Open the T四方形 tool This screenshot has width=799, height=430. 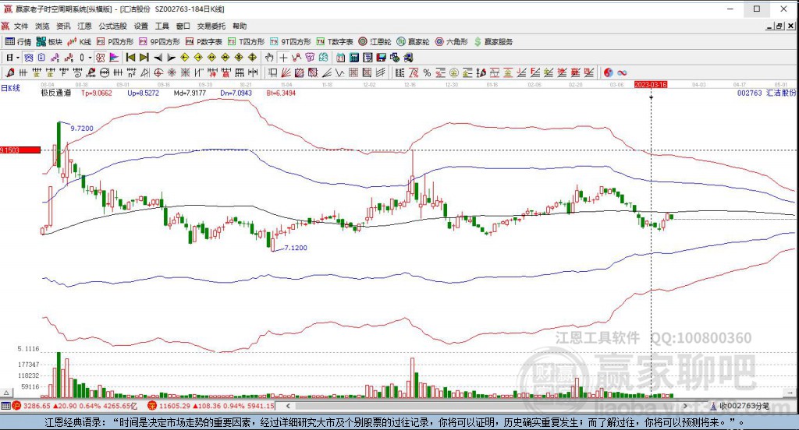click(x=246, y=42)
